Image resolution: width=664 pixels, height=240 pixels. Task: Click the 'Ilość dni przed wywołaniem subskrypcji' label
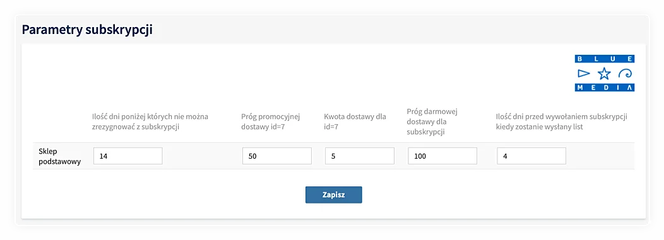(x=562, y=122)
